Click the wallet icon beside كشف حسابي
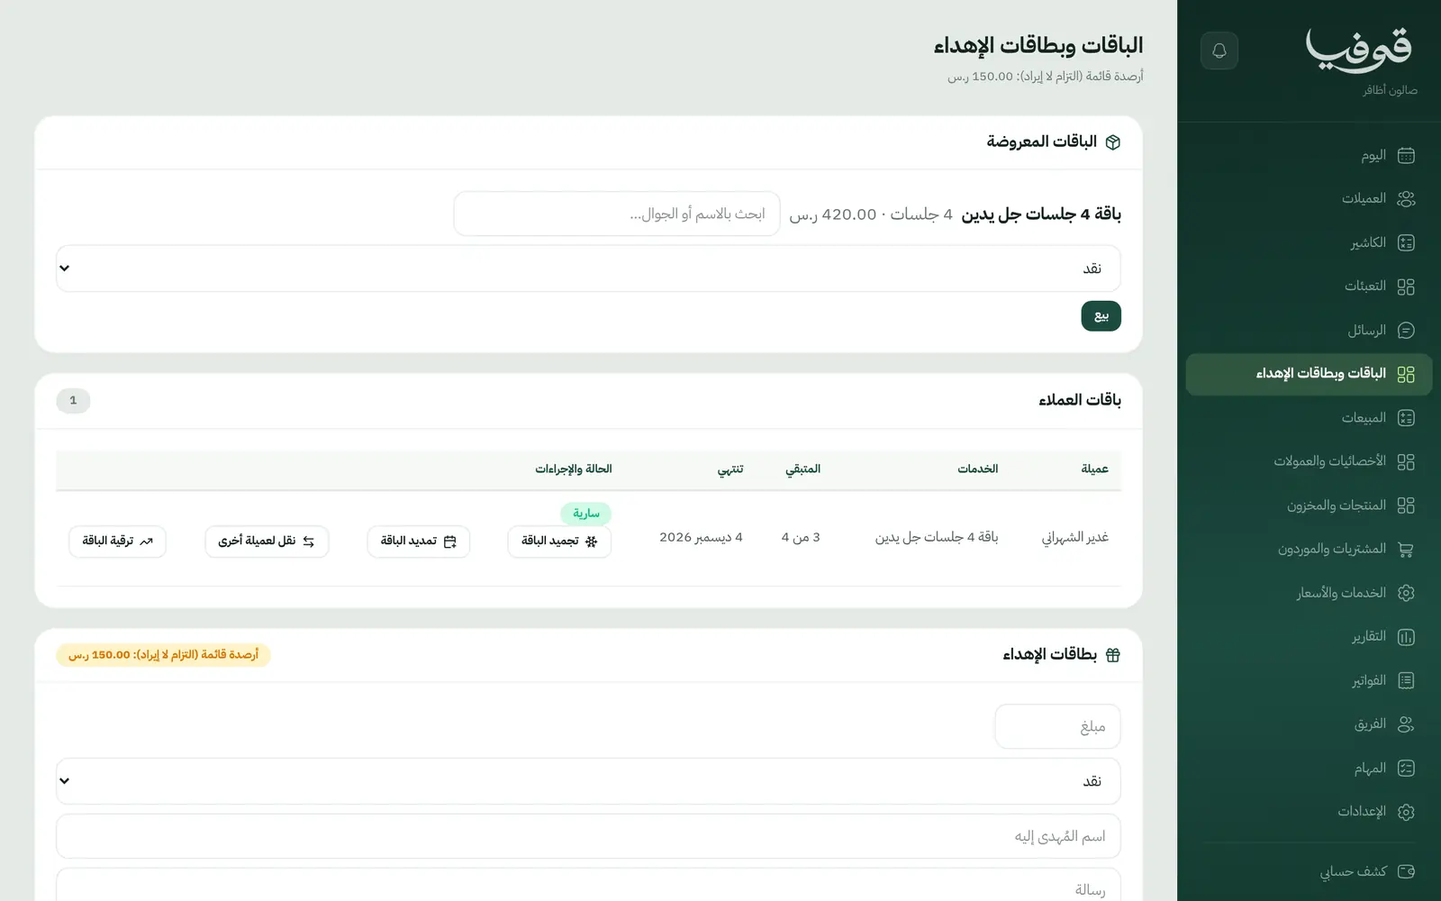 (x=1406, y=871)
